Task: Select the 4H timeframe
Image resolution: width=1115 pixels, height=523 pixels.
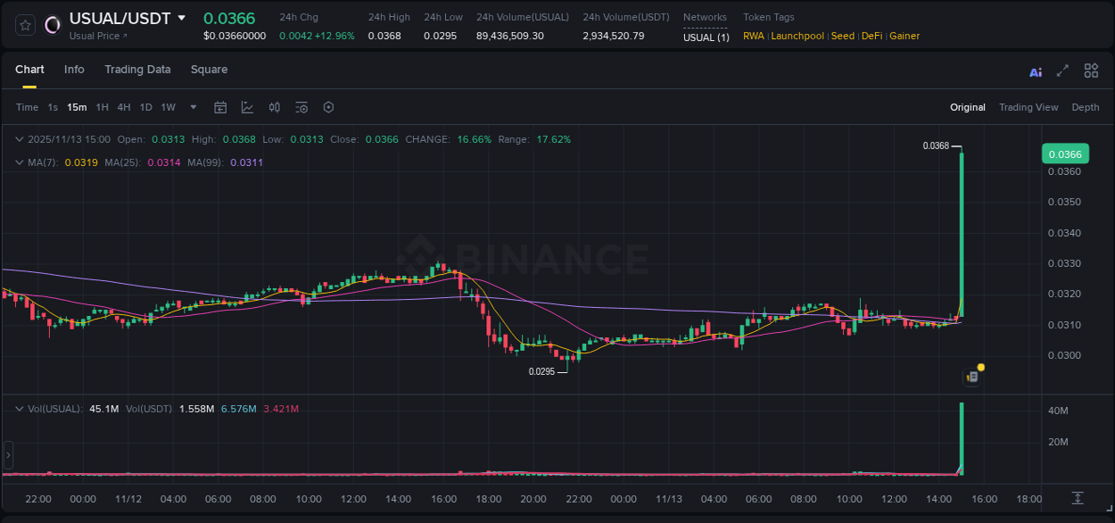Action: (123, 107)
